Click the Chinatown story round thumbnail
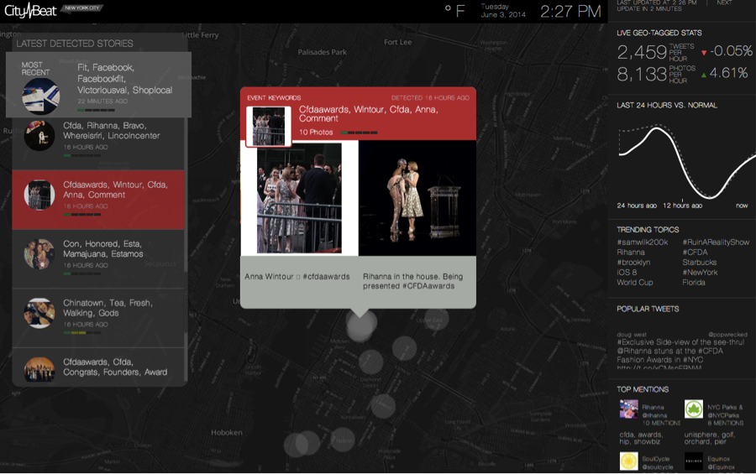Screen dimensions: 756x474 [x=39, y=313]
